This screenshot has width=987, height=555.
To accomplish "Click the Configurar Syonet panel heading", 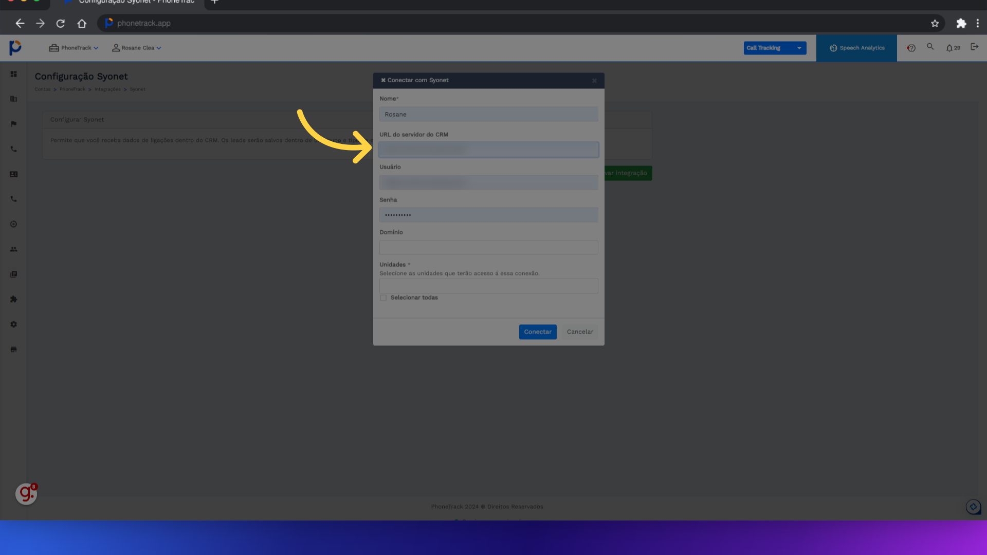I will (77, 119).
